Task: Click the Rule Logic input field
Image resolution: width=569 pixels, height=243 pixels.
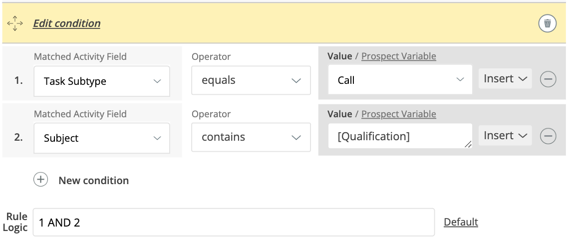Action: (x=234, y=223)
